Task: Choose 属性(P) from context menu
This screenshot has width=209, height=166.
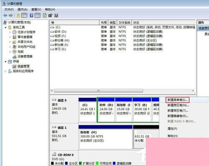Action: pyautogui.click(x=172, y=129)
